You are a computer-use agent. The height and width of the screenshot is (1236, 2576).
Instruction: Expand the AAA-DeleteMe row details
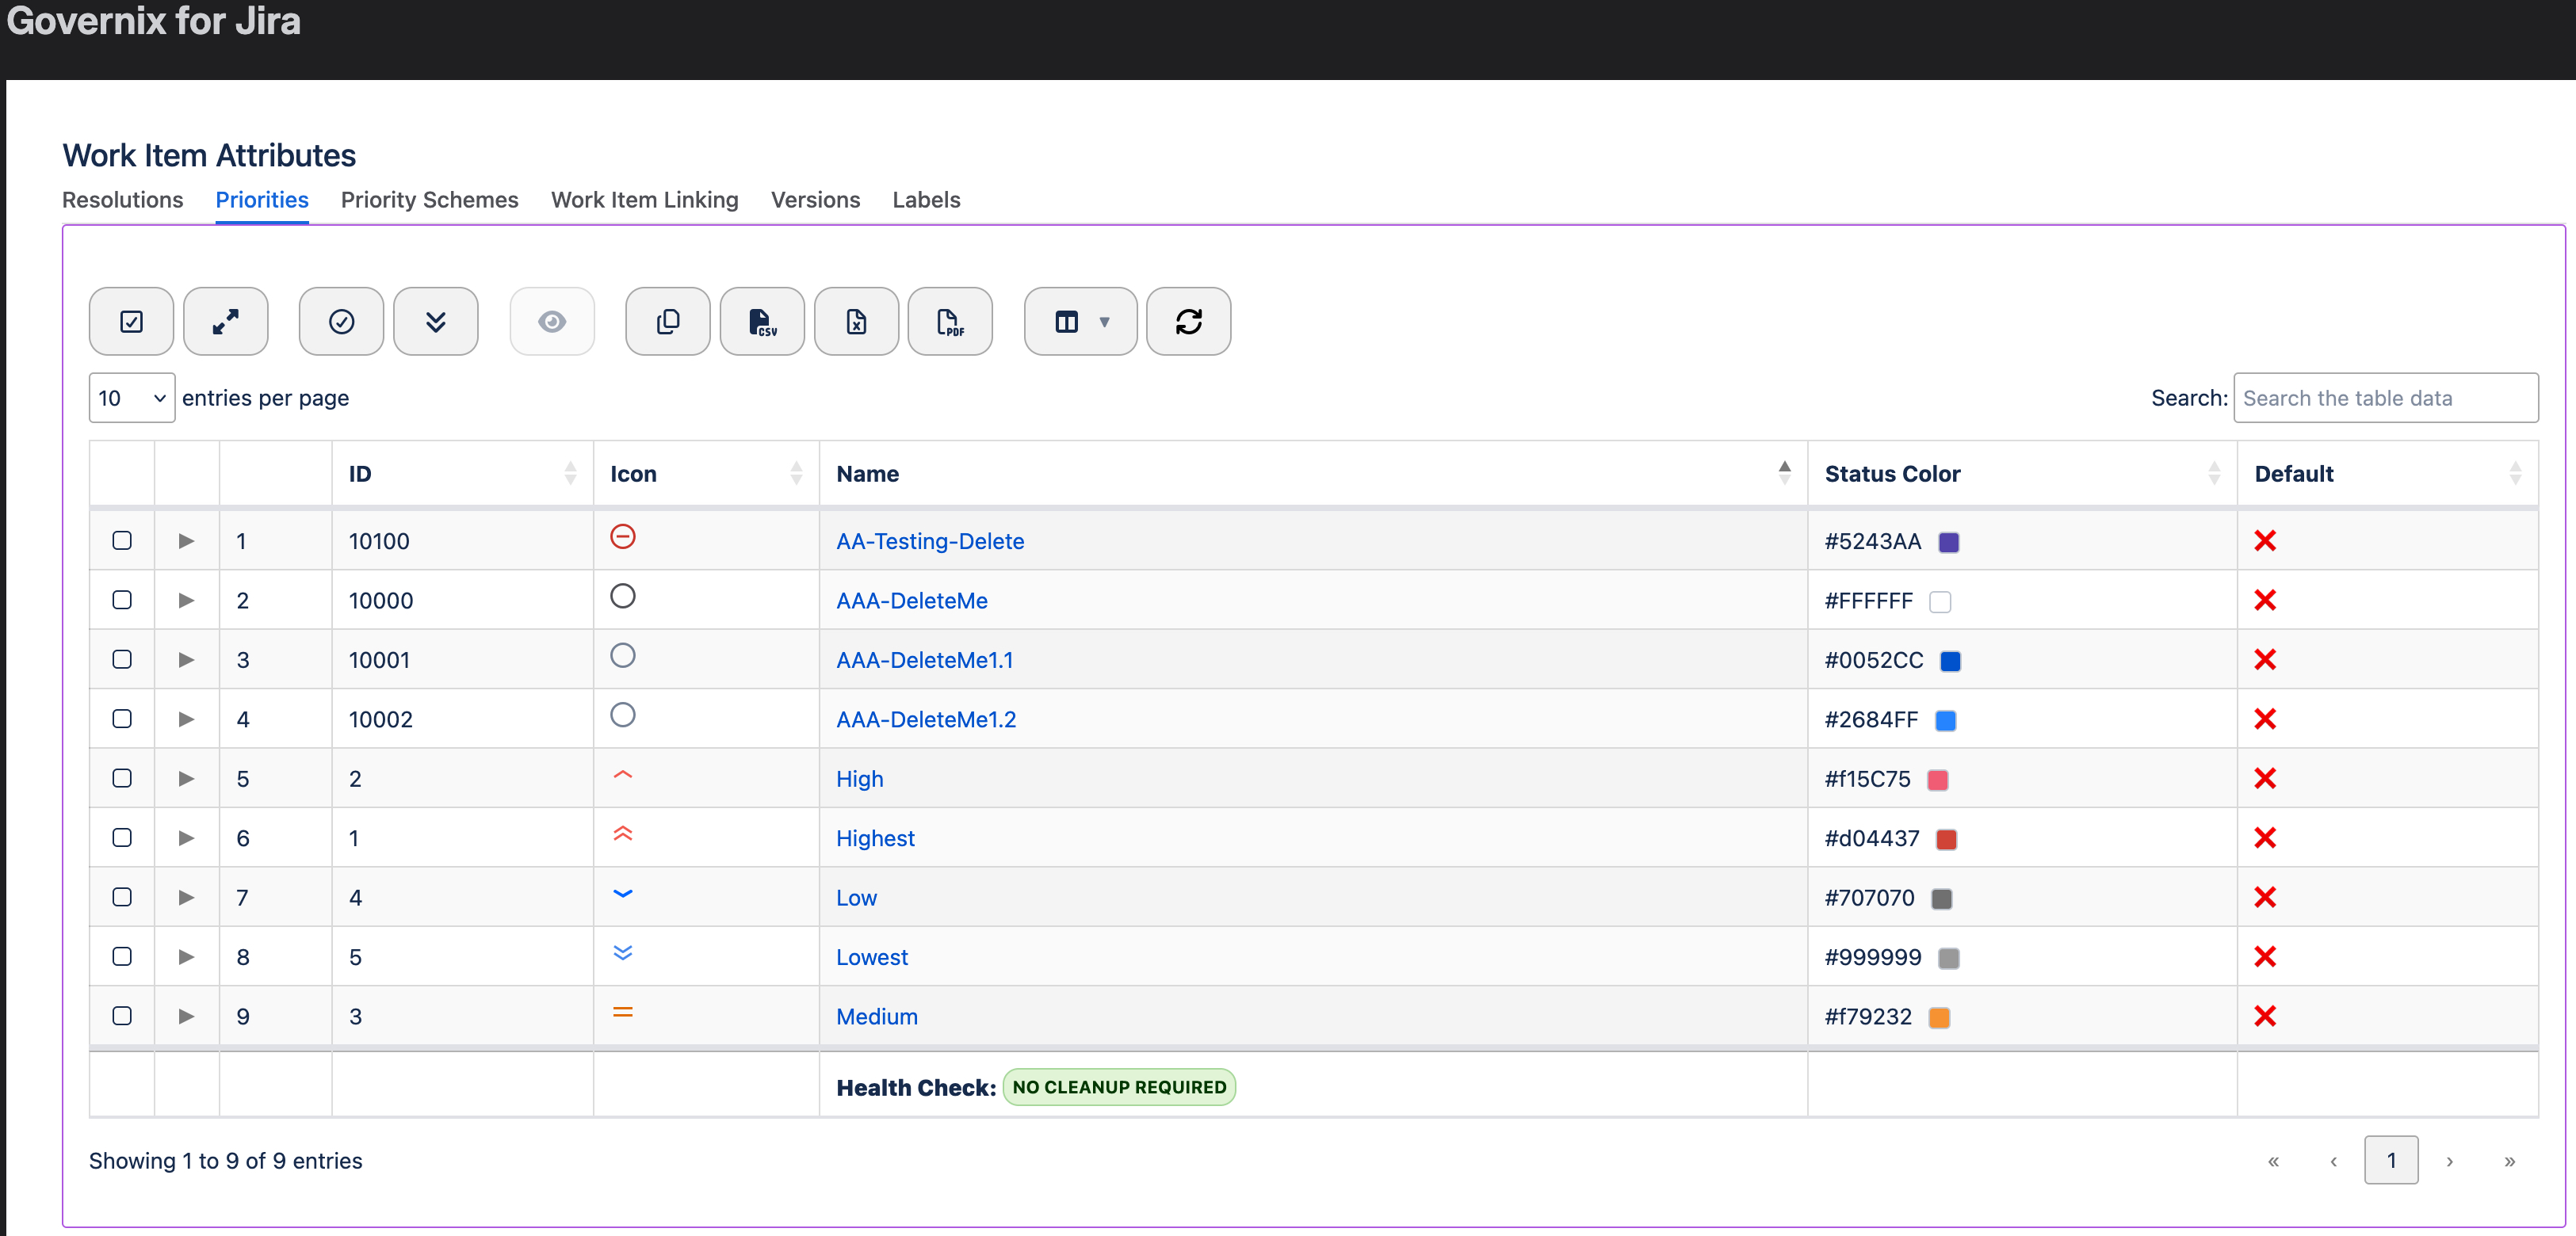pyautogui.click(x=186, y=600)
